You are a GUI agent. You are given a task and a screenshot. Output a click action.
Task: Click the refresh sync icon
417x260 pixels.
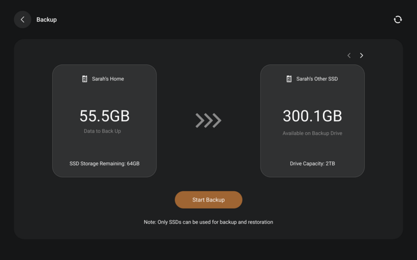(397, 19)
